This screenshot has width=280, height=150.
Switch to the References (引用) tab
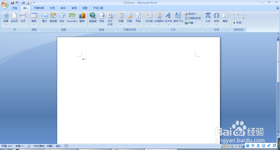[52, 8]
